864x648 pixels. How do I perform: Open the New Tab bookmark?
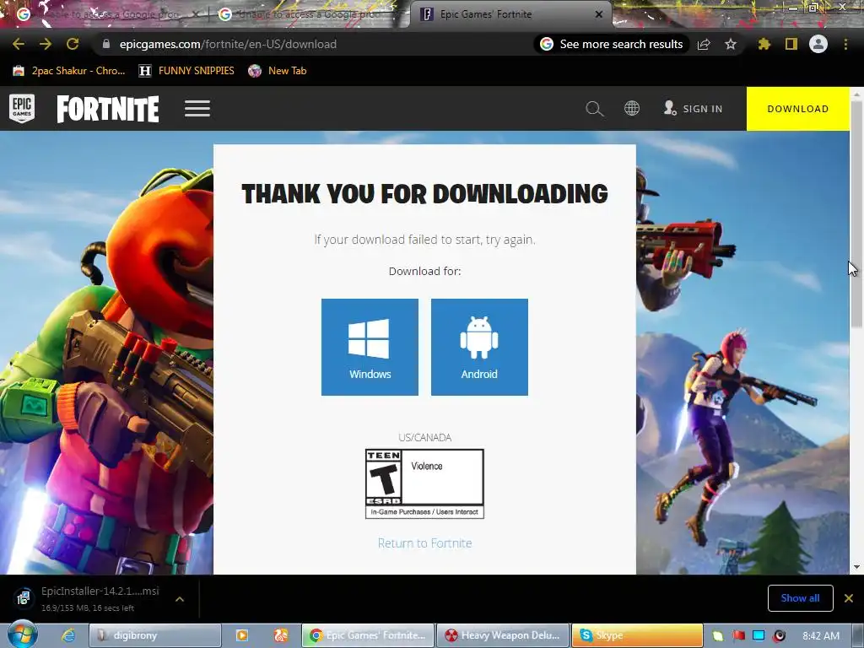click(x=277, y=71)
